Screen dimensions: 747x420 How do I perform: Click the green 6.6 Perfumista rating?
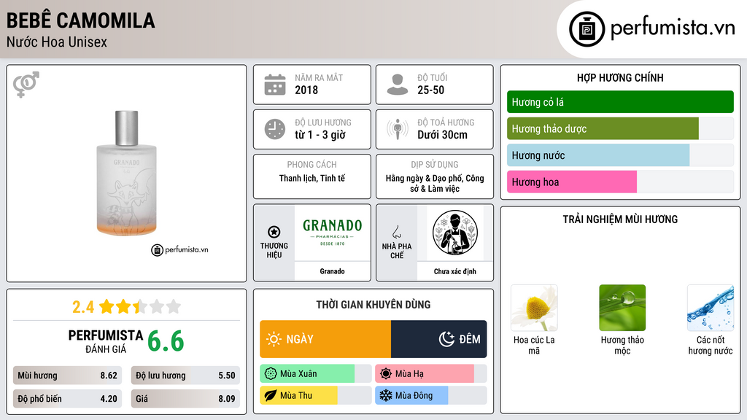166,341
